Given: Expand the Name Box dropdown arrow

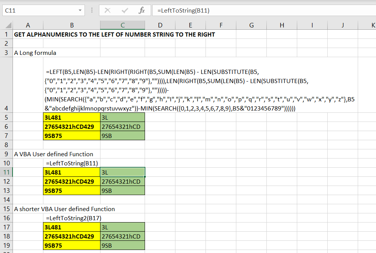Looking at the screenshot, I should coord(80,11).
